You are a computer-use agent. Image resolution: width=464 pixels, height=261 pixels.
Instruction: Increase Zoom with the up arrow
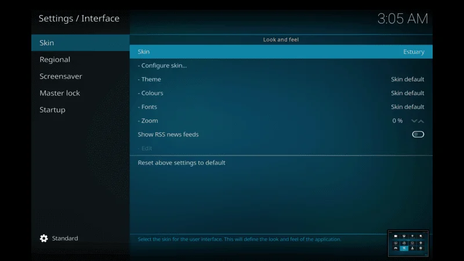pos(421,121)
